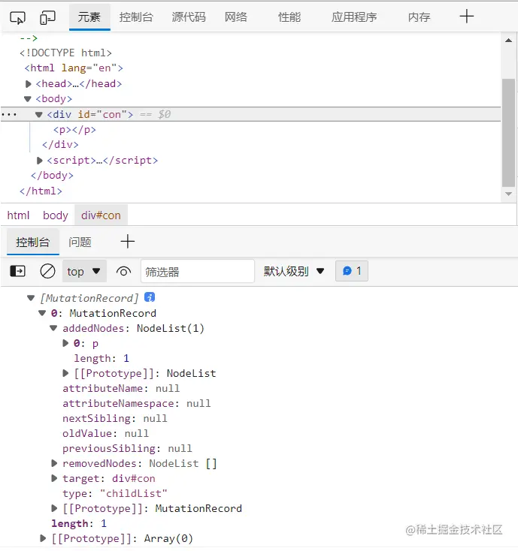Viewport: 518px width, 551px height.
Task: Click the scrollbar up arrow in elements panel
Action: tap(508, 41)
